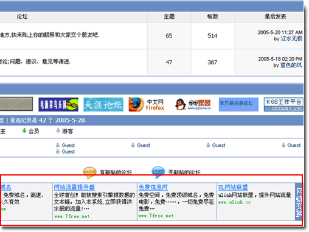The image size is (309, 232).
Task: Click the gray 游客 guest icon
Action: pyautogui.click(x=58, y=131)
